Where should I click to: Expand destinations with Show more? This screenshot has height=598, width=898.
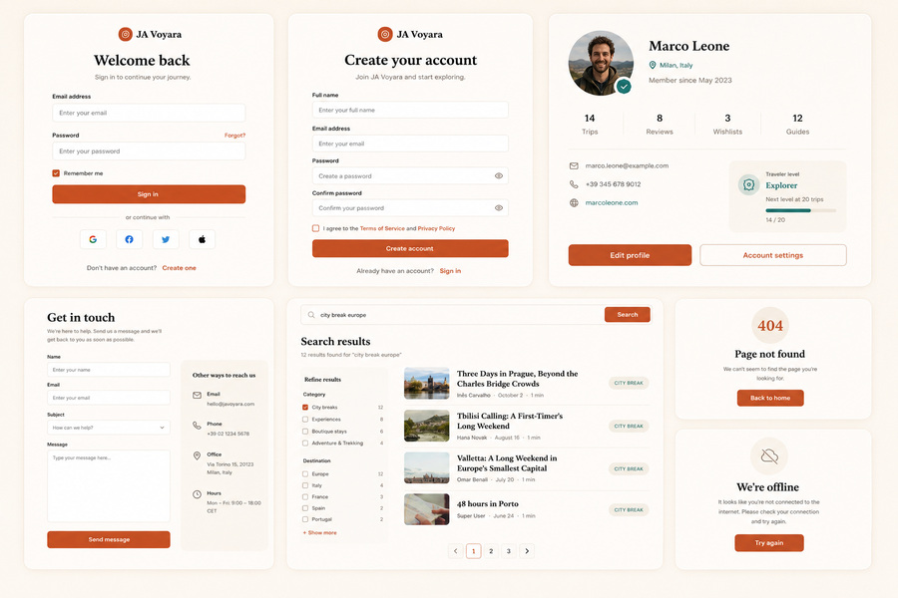pyautogui.click(x=320, y=533)
